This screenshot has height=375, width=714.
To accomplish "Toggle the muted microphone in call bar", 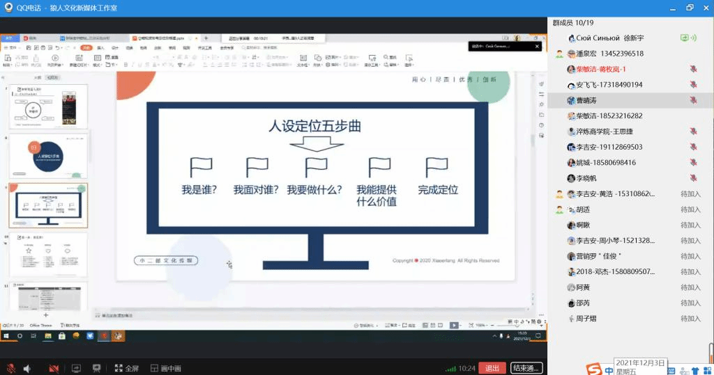I will point(10,368).
